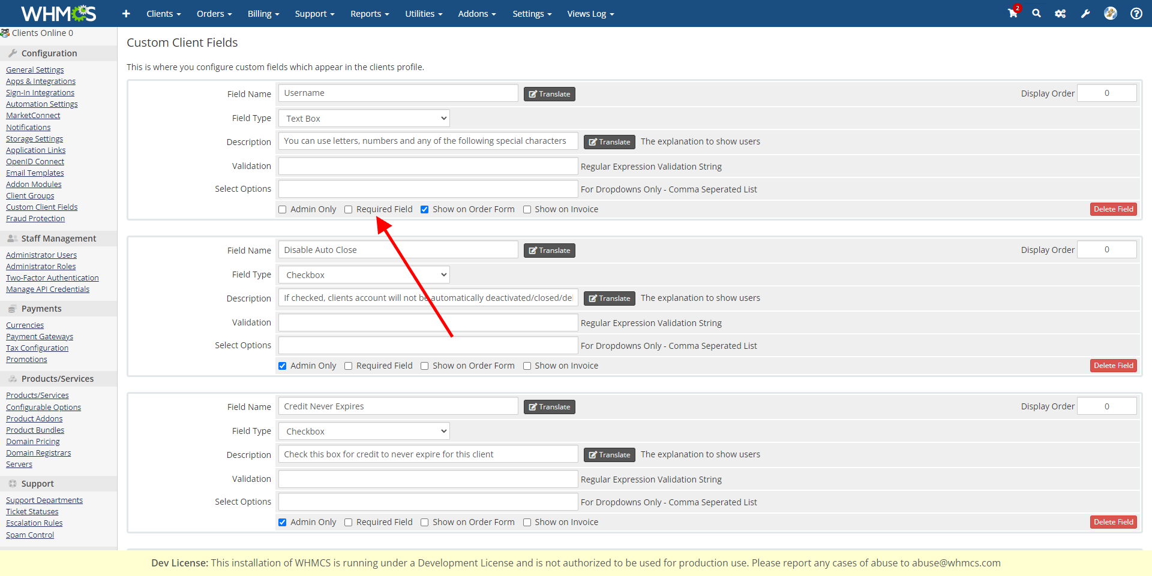Open the Billing menu
The height and width of the screenshot is (576, 1152).
pos(263,14)
